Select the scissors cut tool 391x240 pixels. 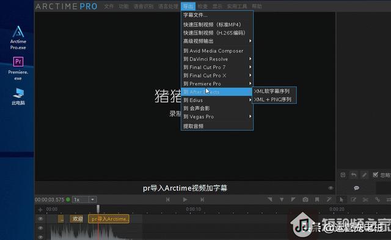pyautogui.click(x=365, y=199)
